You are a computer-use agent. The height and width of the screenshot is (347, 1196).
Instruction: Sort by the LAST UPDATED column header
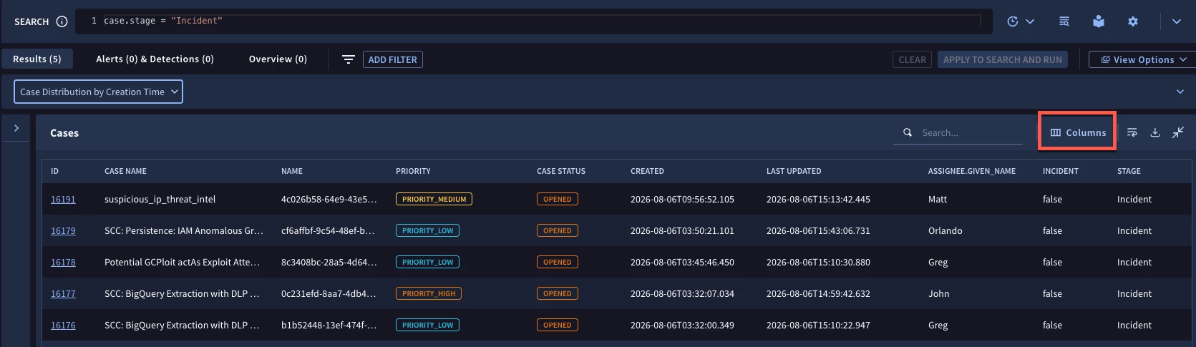794,171
